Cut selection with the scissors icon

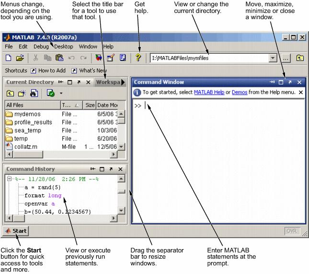coord(35,58)
